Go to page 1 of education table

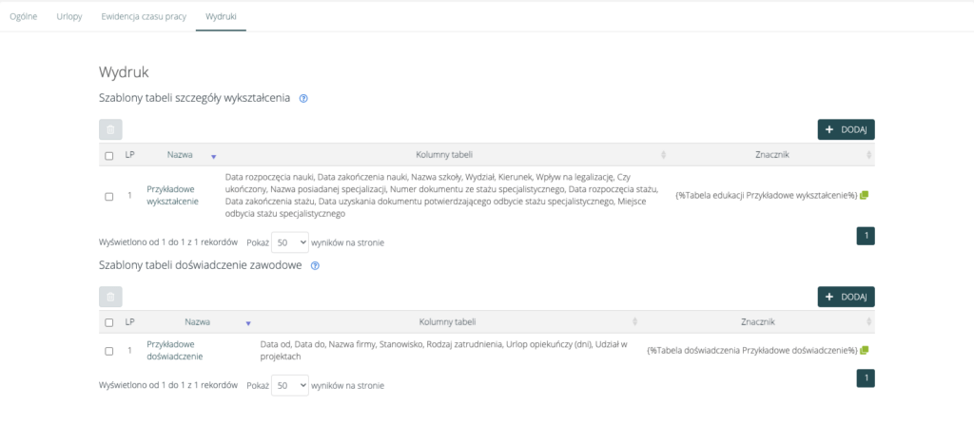pyautogui.click(x=866, y=236)
